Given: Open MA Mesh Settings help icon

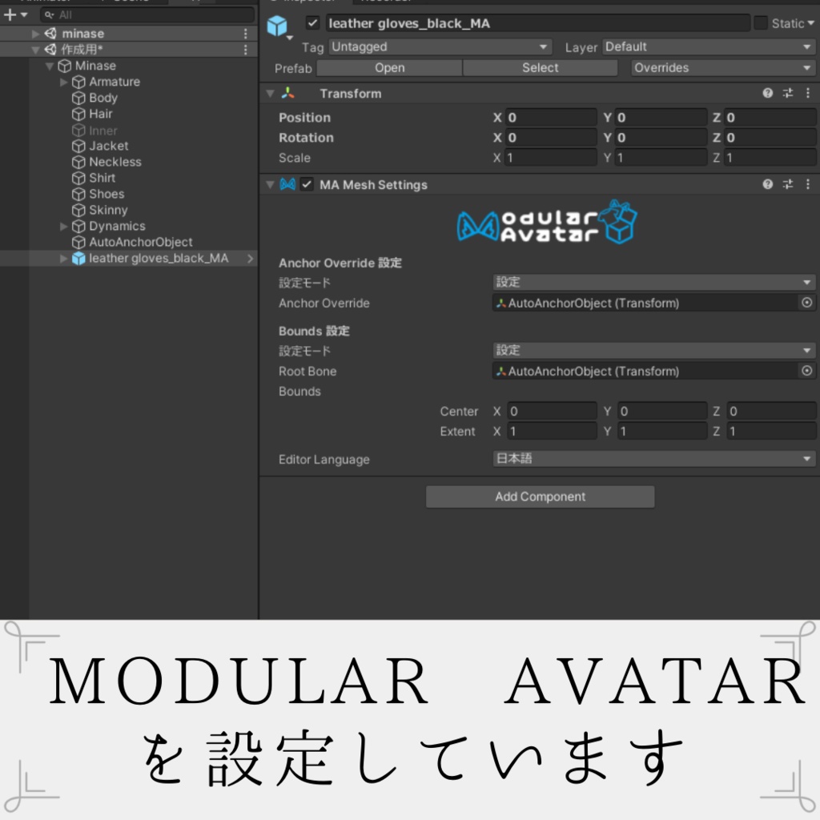Looking at the screenshot, I should tap(767, 184).
